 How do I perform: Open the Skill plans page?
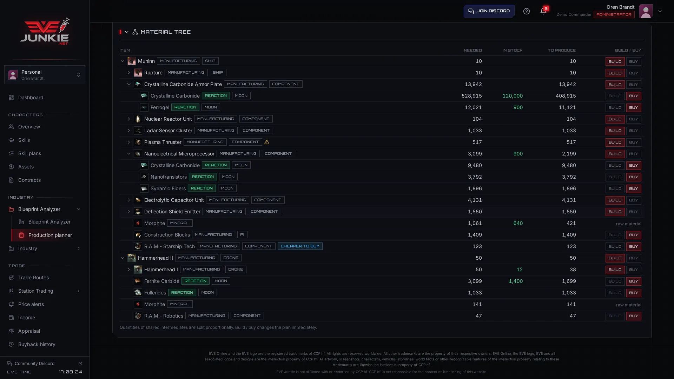point(45,153)
